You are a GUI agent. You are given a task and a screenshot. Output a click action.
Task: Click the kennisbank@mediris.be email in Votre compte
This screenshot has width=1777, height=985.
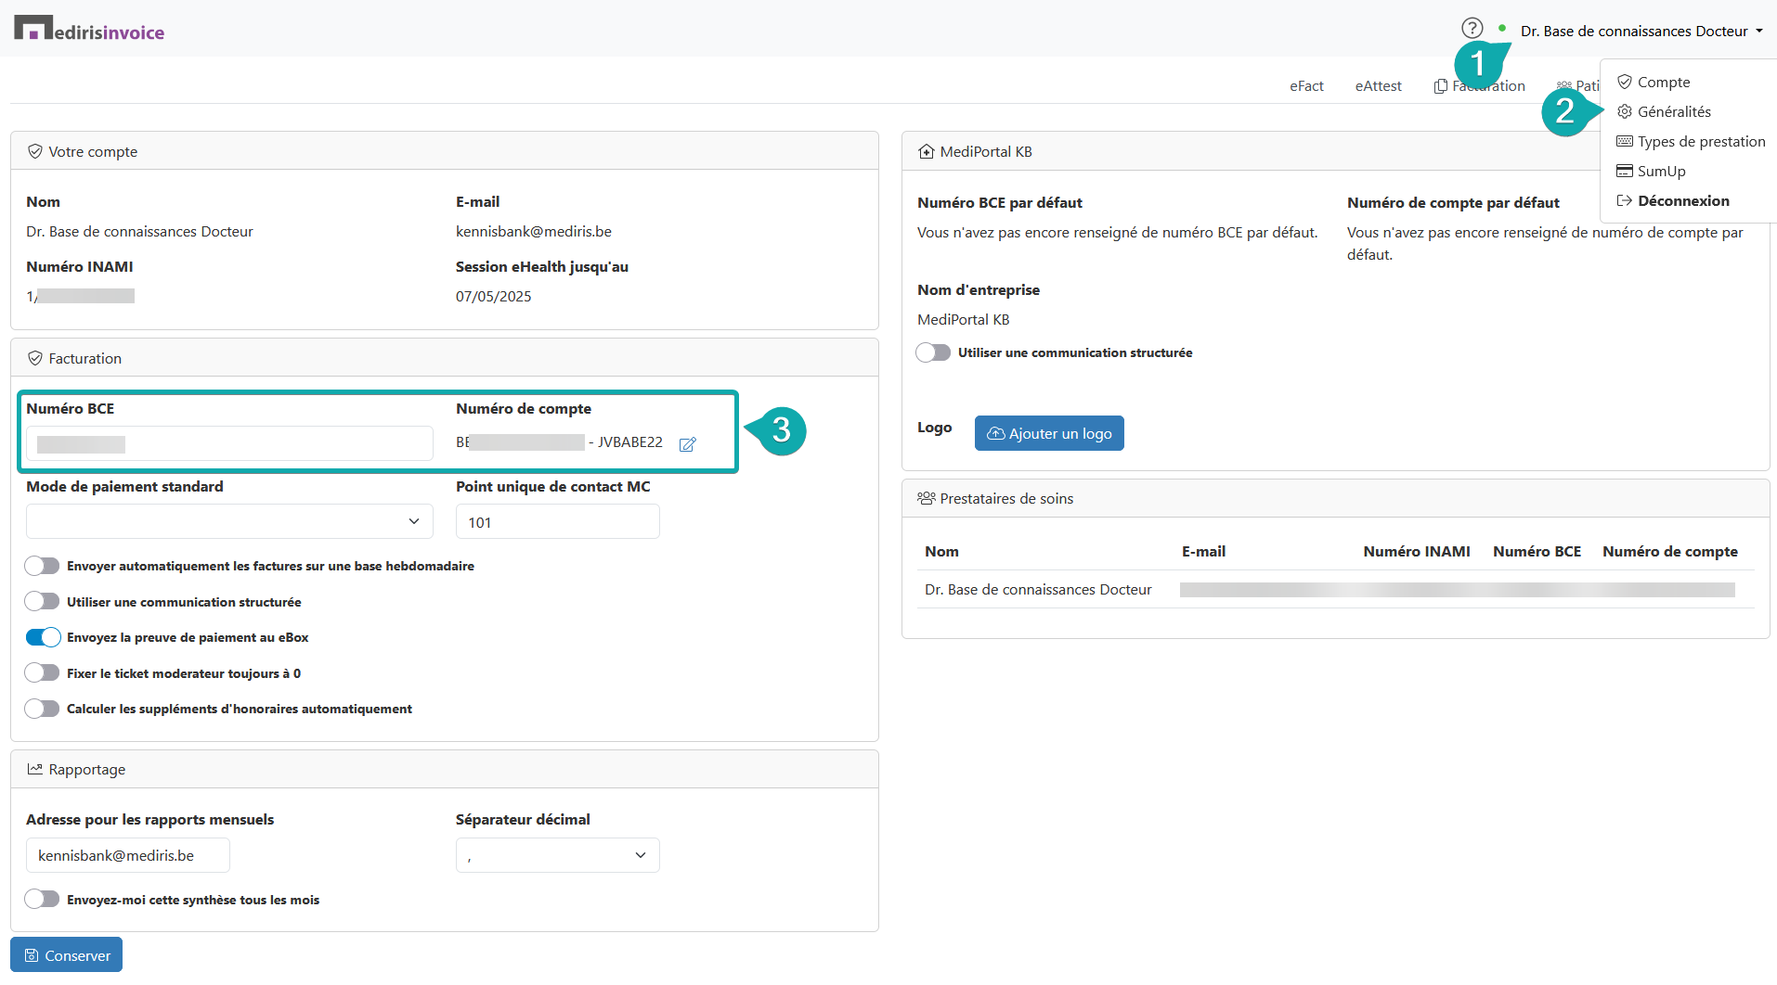[x=534, y=231]
